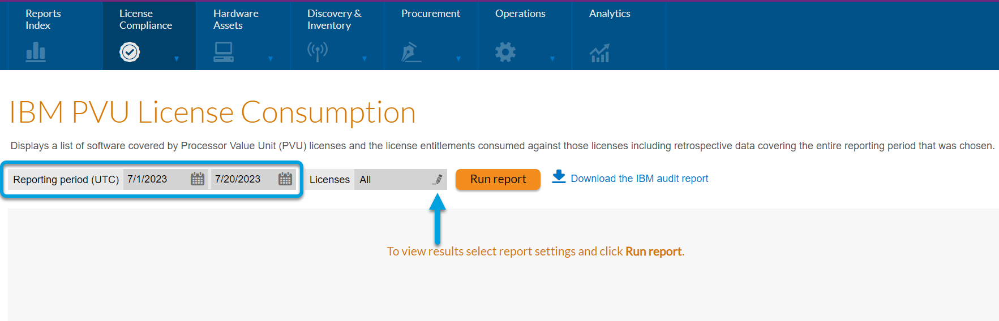Click the Analytics chart icon
The width and height of the screenshot is (999, 321).
pos(599,53)
